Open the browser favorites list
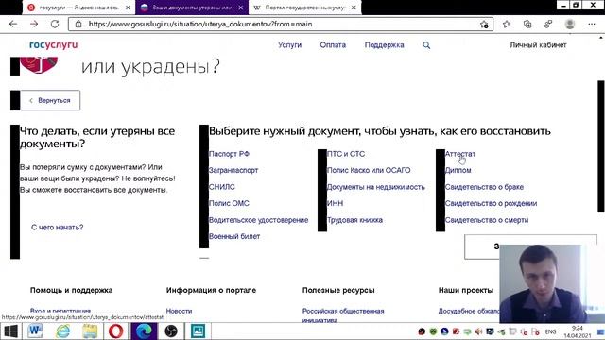This screenshot has height=340, width=605. pyautogui.click(x=507, y=25)
